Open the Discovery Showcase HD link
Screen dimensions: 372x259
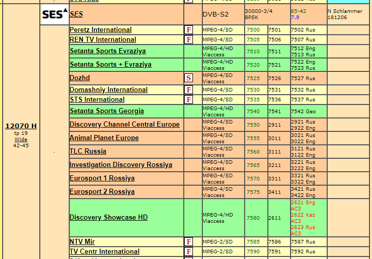[x=109, y=218]
